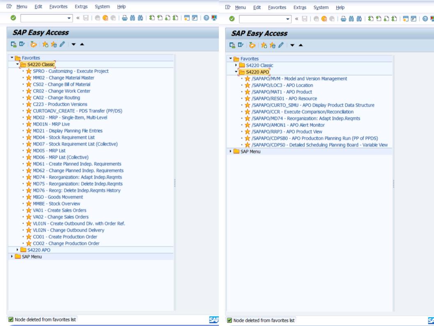Screen dimensions: 434x326
Task: Click the Print icon in the left window toolbar
Action: point(124,18)
